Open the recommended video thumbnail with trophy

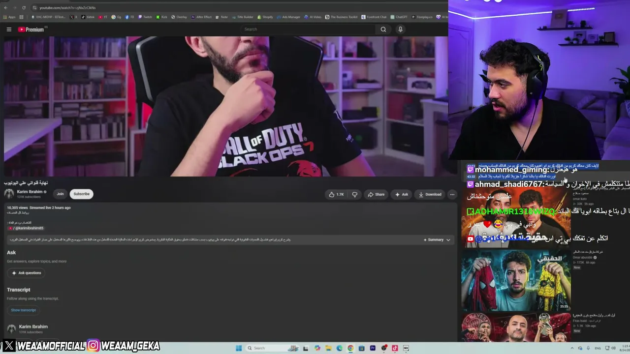click(x=516, y=326)
